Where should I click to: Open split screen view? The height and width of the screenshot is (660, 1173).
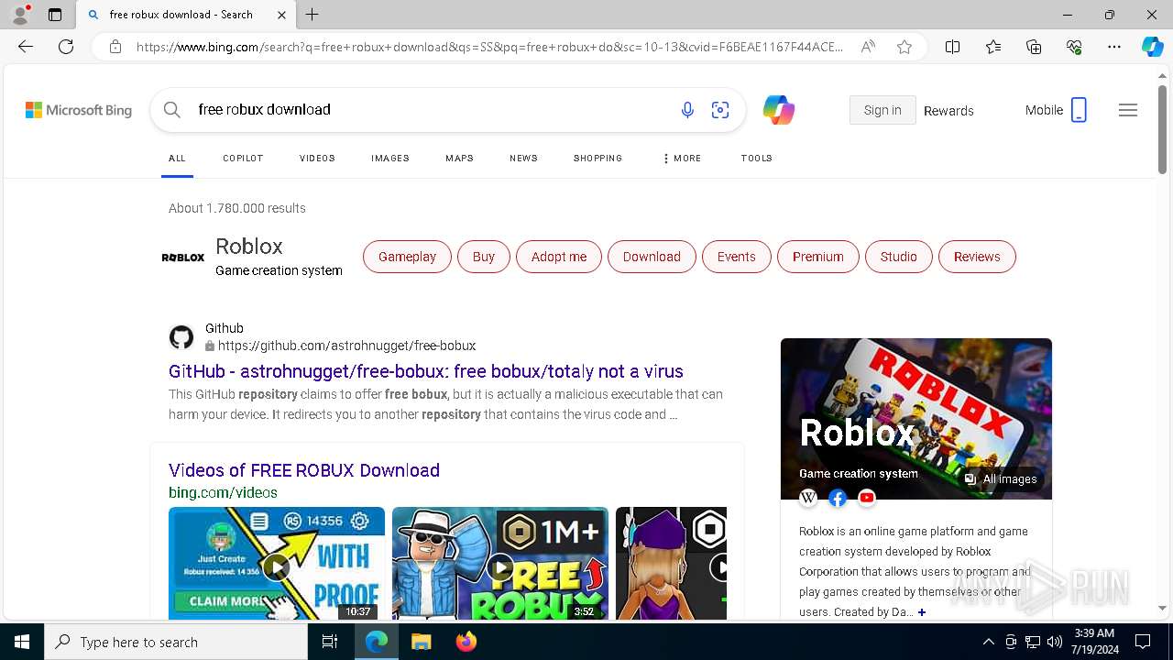(x=953, y=47)
